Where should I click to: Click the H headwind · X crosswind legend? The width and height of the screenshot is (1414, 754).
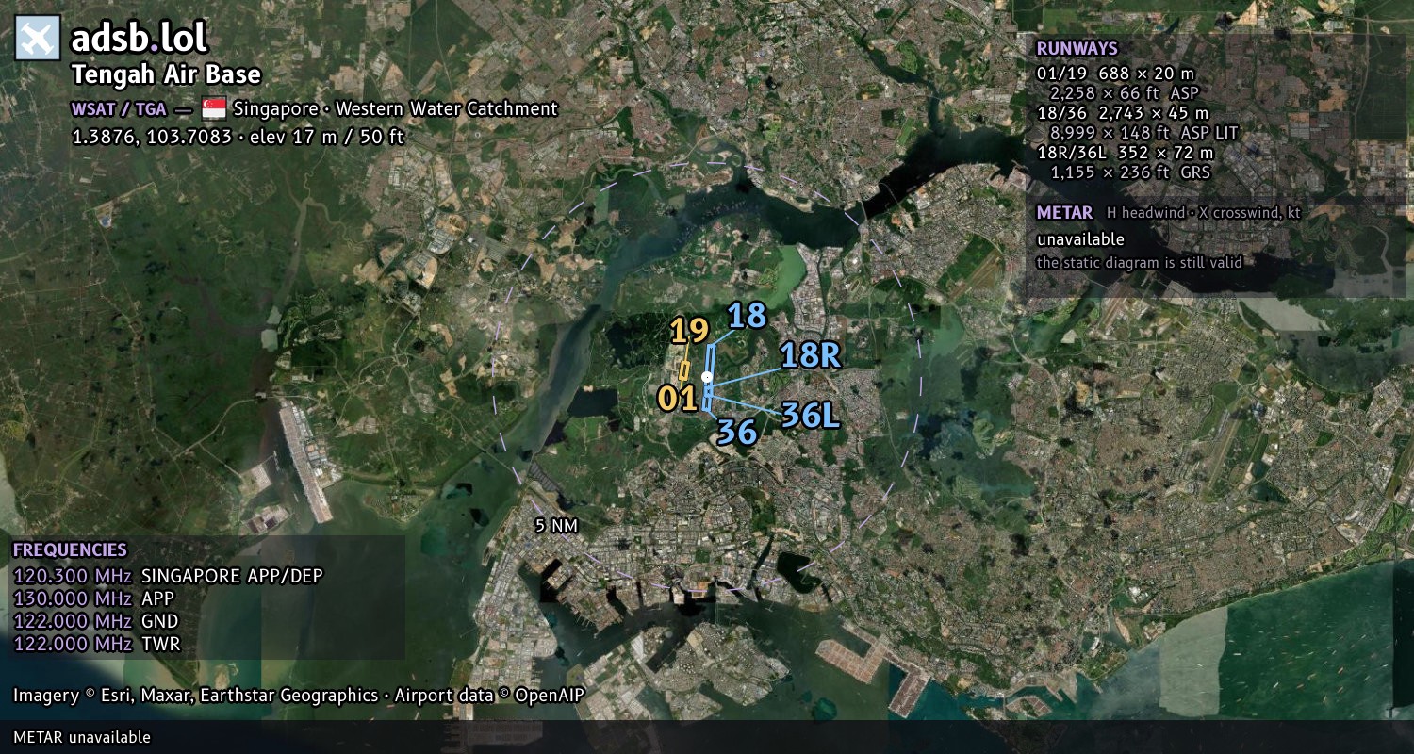(x=1204, y=213)
